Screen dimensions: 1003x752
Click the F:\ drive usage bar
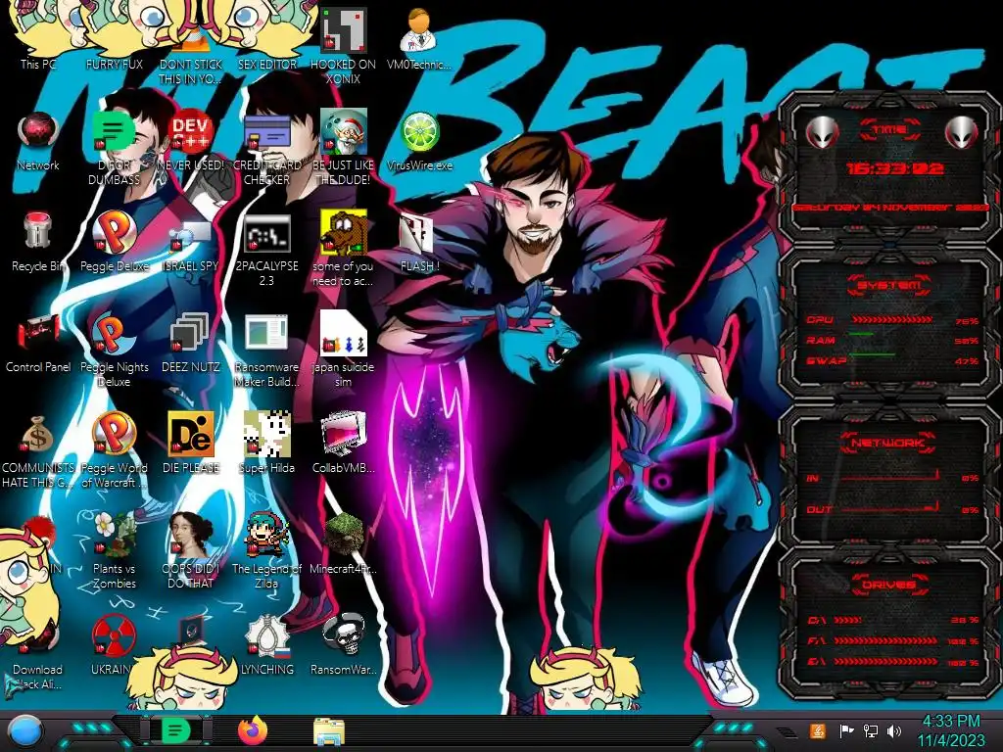tap(885, 640)
